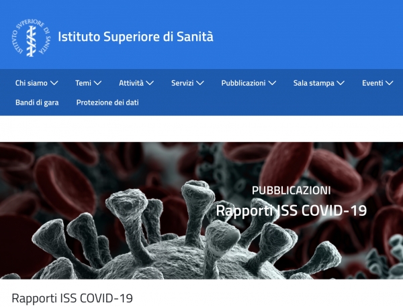Click the Istituto Superiore di Sanità circular logo
Viewport: 403px width, 307px height.
click(x=32, y=38)
